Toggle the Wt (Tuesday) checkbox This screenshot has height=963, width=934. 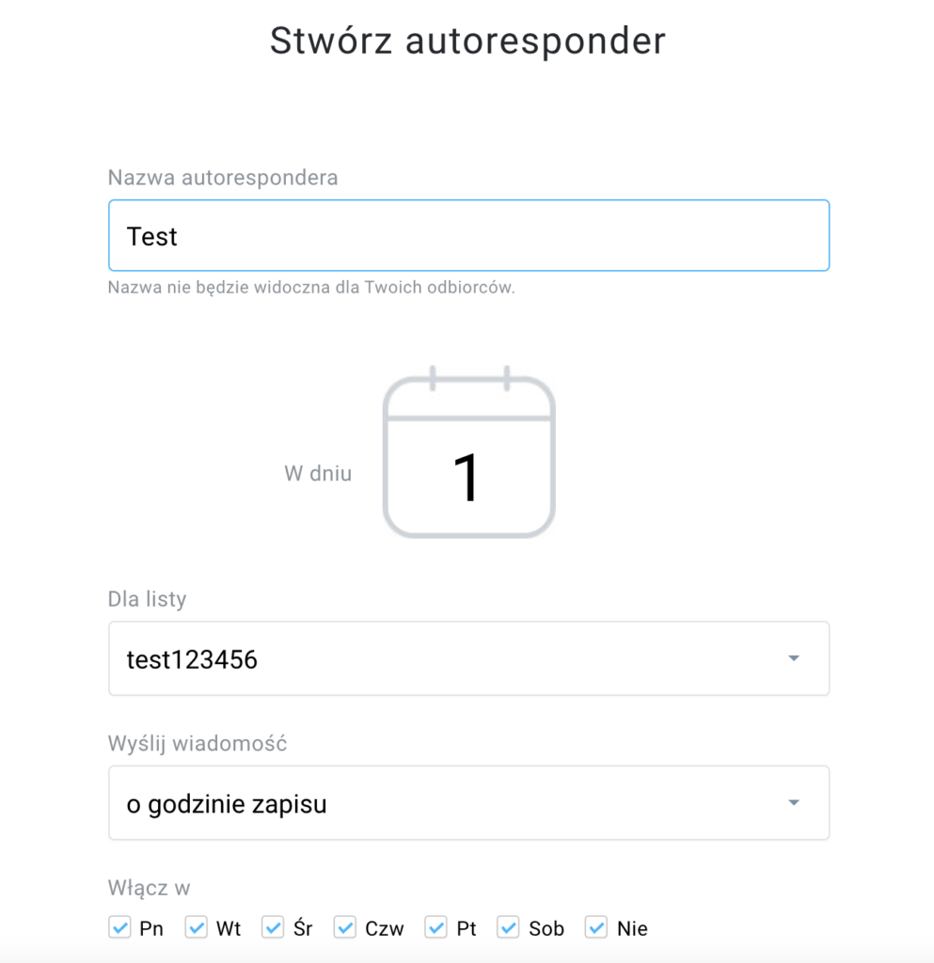click(x=197, y=927)
